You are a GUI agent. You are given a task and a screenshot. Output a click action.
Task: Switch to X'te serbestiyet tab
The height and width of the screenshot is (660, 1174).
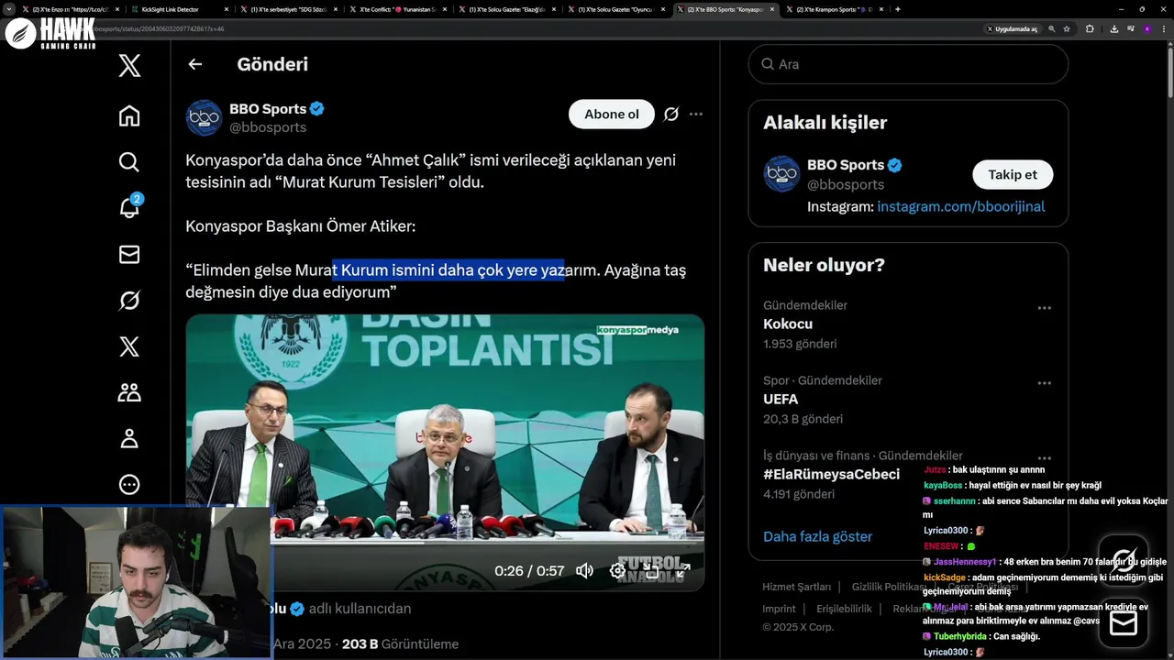(x=289, y=9)
